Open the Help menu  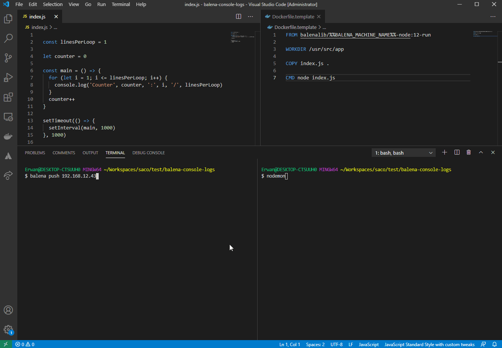[x=141, y=5]
